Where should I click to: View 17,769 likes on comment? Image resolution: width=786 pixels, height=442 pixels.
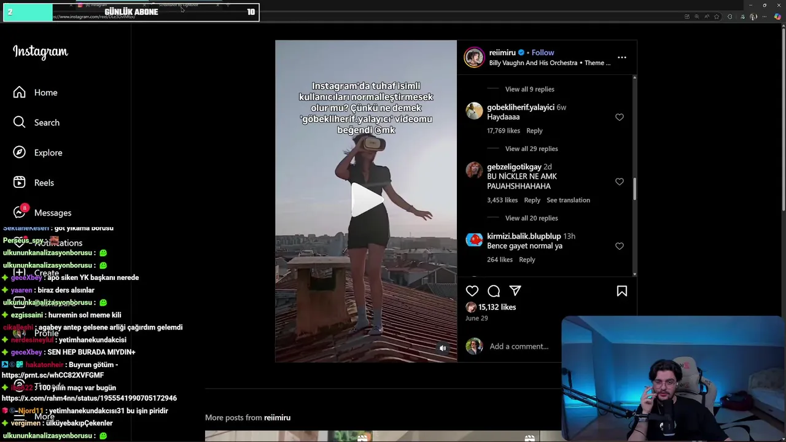pyautogui.click(x=504, y=131)
